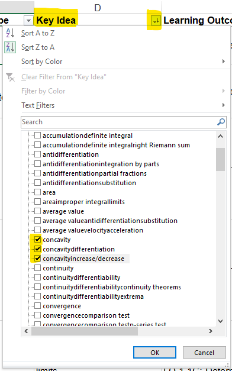
Task: Open filter dropdown left of Key Idea
Action: click(x=28, y=21)
